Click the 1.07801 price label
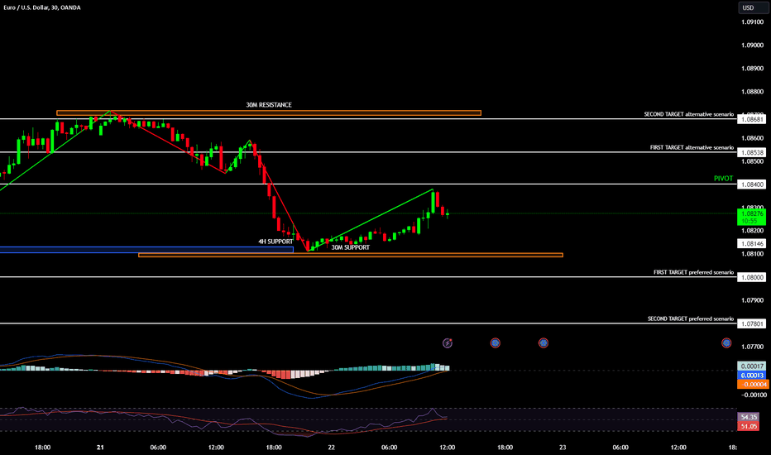The width and height of the screenshot is (771, 455). click(x=752, y=323)
